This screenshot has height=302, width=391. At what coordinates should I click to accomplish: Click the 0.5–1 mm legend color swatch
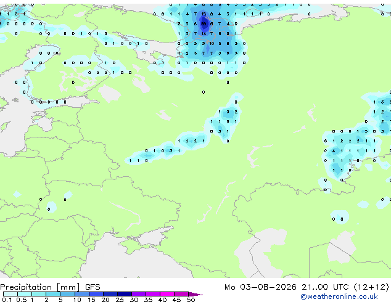tap(25, 294)
